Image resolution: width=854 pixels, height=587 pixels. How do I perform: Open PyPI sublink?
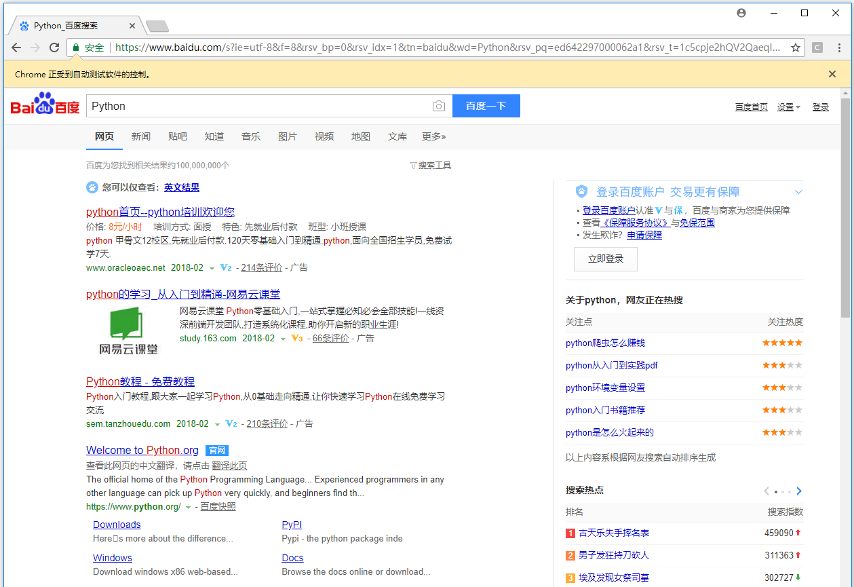pyautogui.click(x=292, y=525)
